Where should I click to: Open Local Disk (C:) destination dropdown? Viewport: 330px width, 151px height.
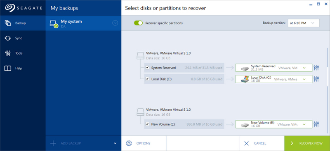click(274, 79)
